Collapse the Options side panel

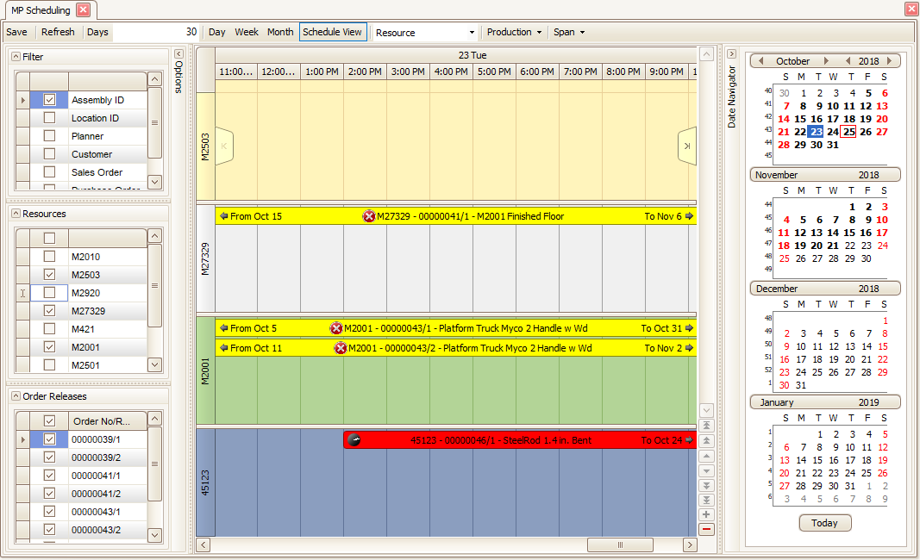pos(179,54)
